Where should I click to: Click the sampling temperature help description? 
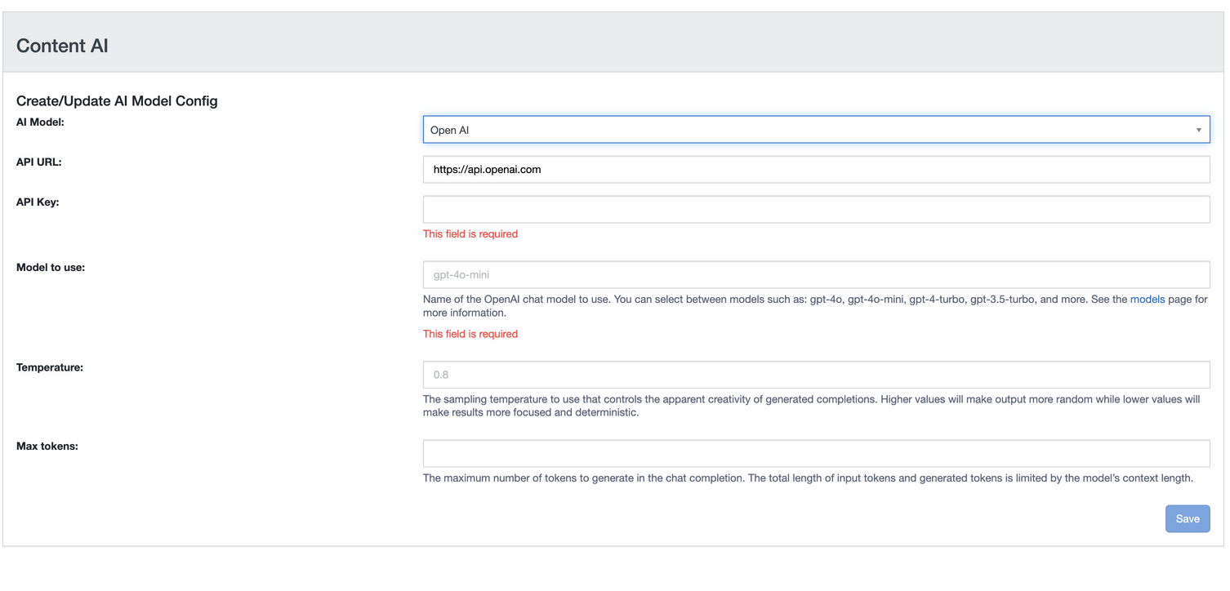810,406
